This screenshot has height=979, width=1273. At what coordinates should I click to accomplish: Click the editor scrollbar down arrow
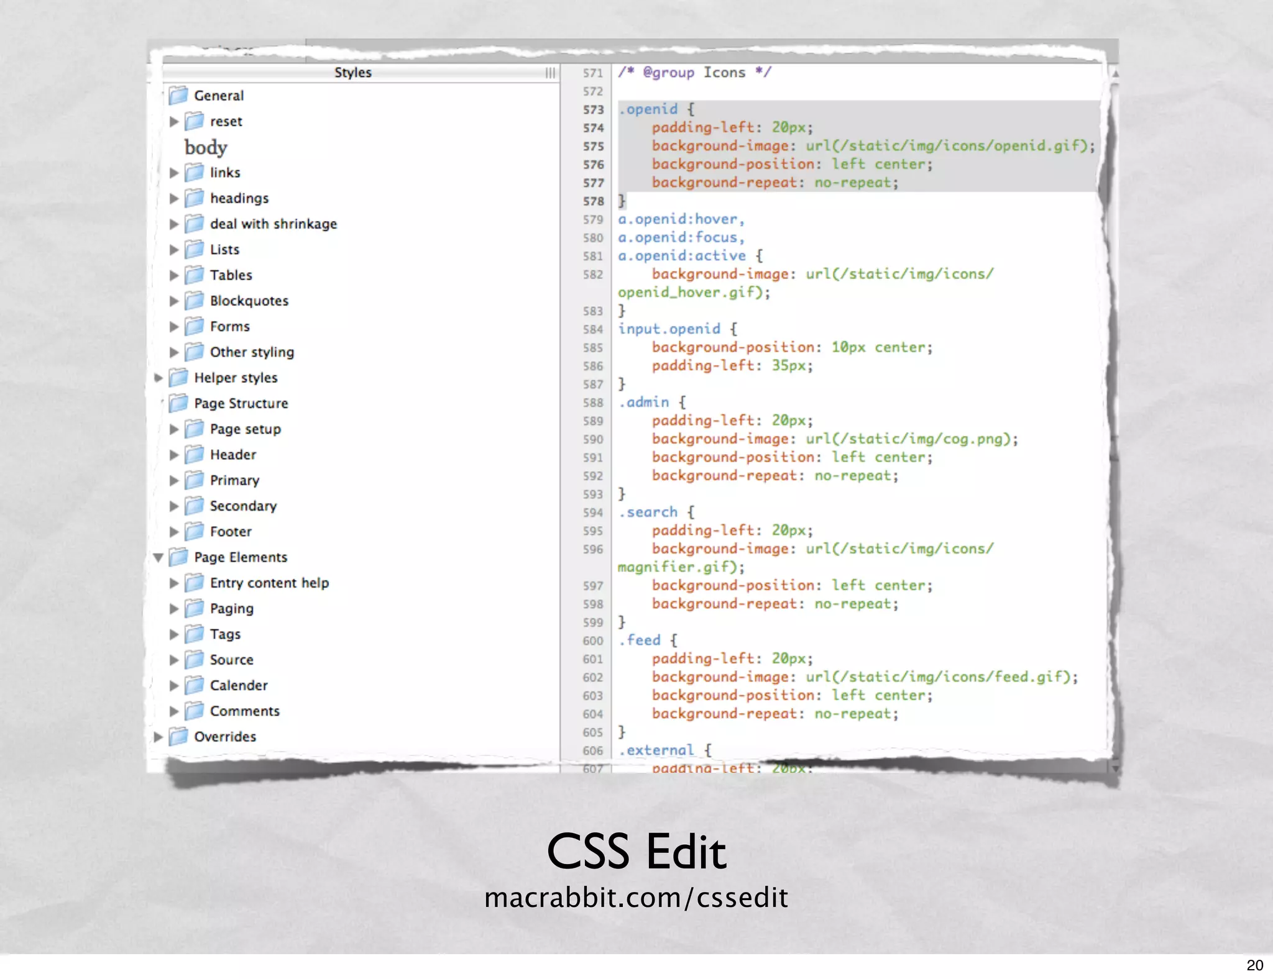(x=1115, y=768)
